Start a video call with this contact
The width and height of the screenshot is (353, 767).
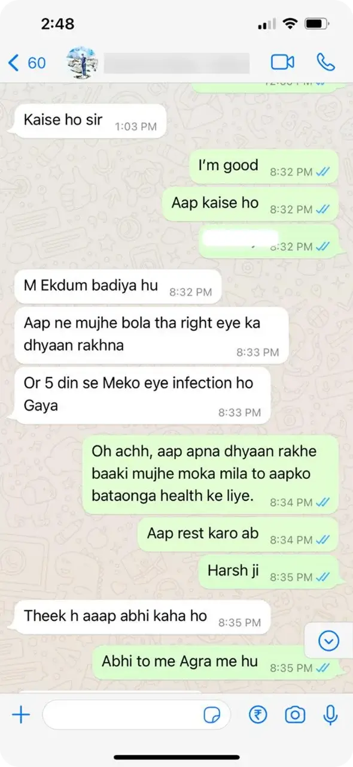[x=283, y=62]
